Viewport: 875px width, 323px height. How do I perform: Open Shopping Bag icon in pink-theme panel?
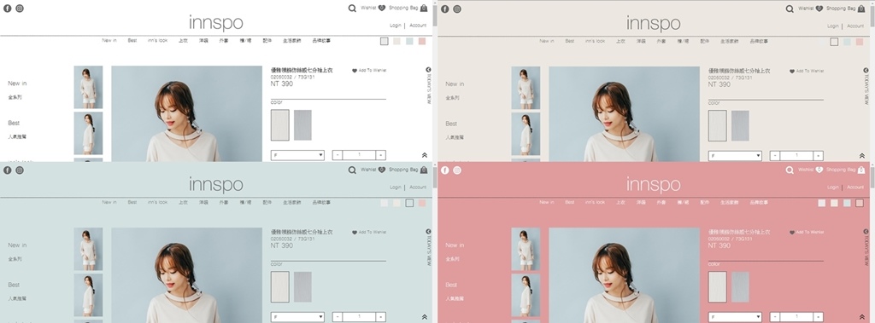pyautogui.click(x=861, y=170)
